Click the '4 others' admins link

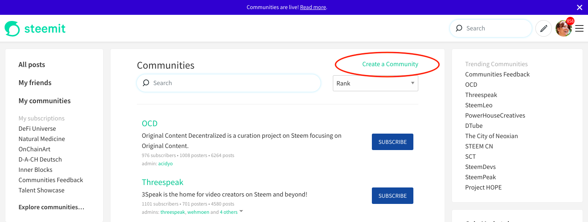[228, 212]
